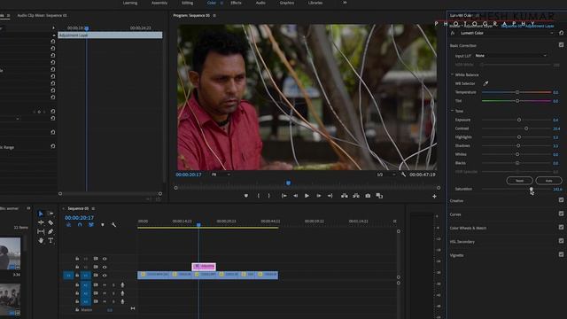Switch to the Graphics workspace
Image resolution: width=567 pixels, height=319 pixels.
287,3
